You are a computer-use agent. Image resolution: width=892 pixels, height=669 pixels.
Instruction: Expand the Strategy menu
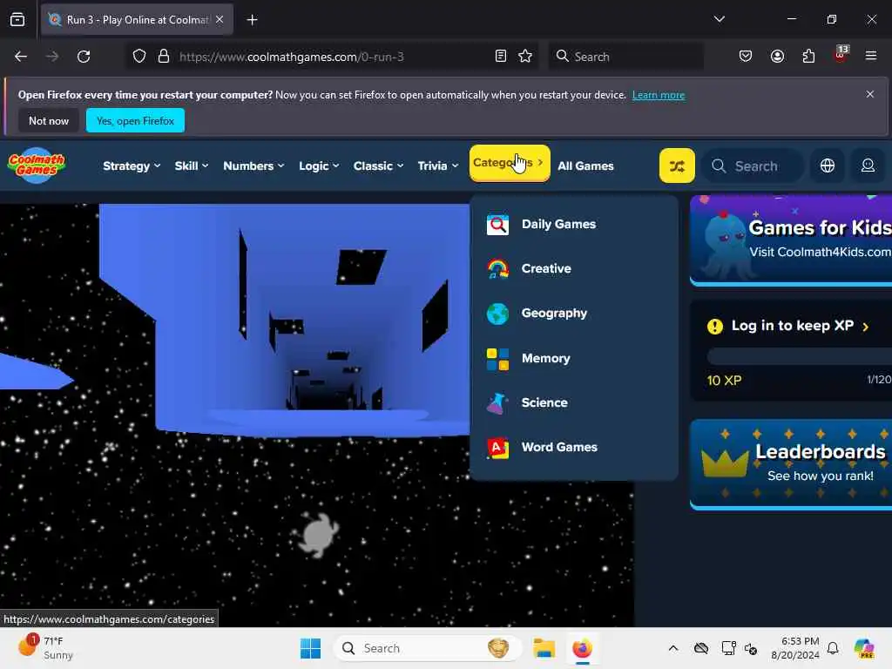coord(132,166)
